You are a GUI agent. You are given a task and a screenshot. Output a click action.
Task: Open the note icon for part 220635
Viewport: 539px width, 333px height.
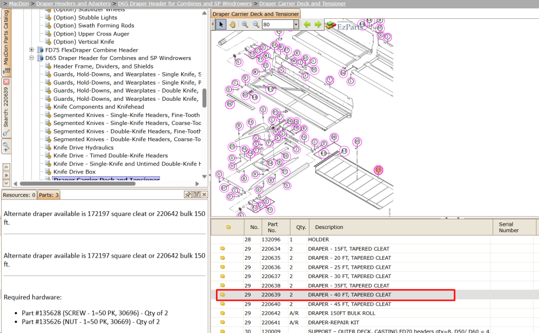223,258
